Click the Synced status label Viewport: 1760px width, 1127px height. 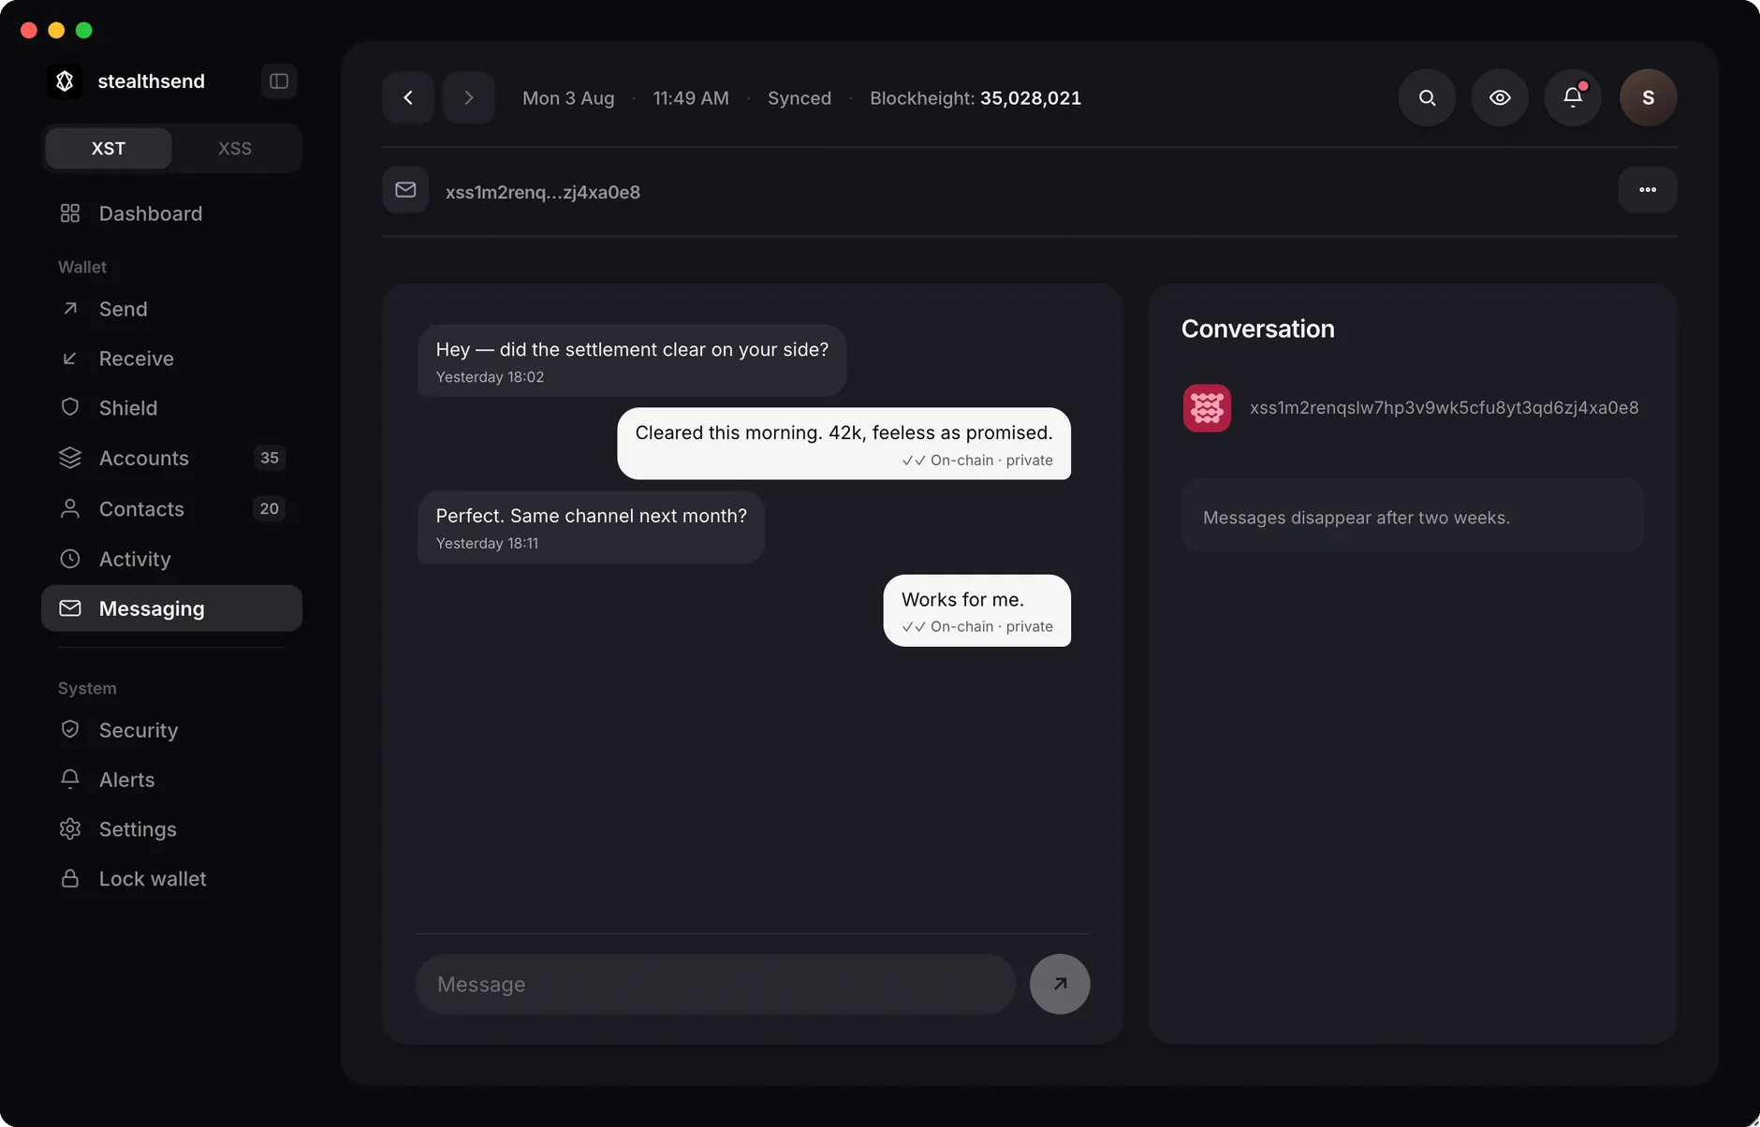click(x=799, y=98)
